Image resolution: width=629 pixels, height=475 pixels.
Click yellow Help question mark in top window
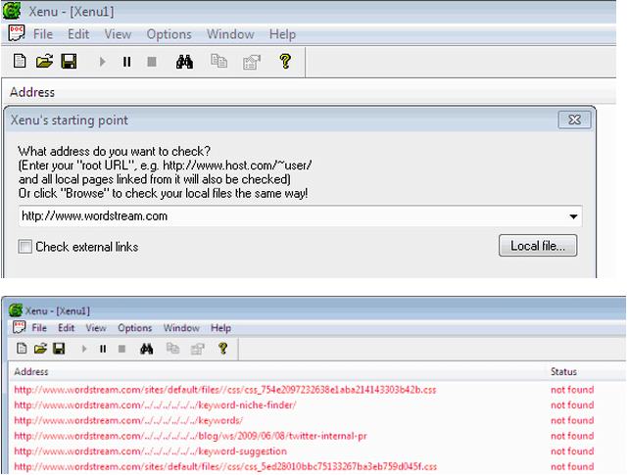(285, 62)
